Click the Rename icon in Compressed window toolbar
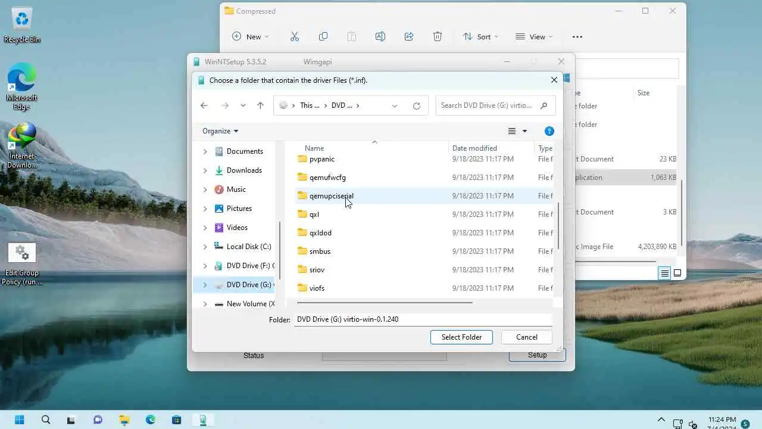Screen dimensions: 762x429 coord(380,36)
